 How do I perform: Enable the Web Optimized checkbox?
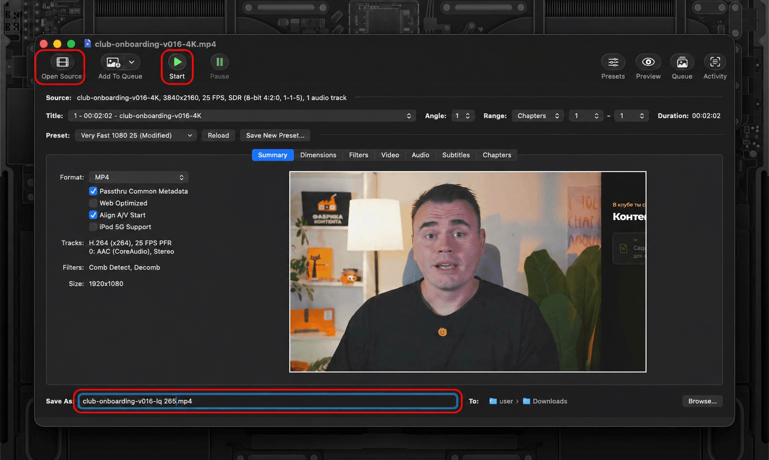93,203
